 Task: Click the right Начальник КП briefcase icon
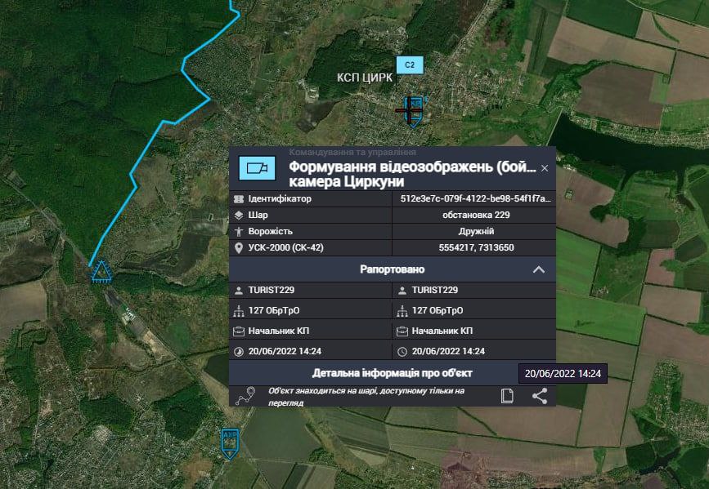tap(402, 331)
